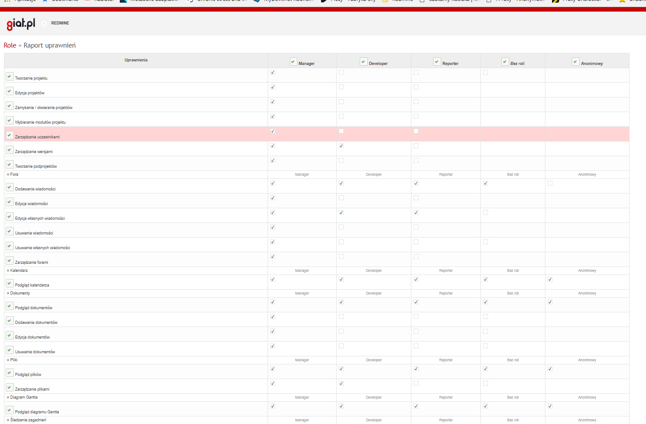Screen dimensions: 646x424
Task: Collapse the Fora permissions group
Action: [8, 174]
